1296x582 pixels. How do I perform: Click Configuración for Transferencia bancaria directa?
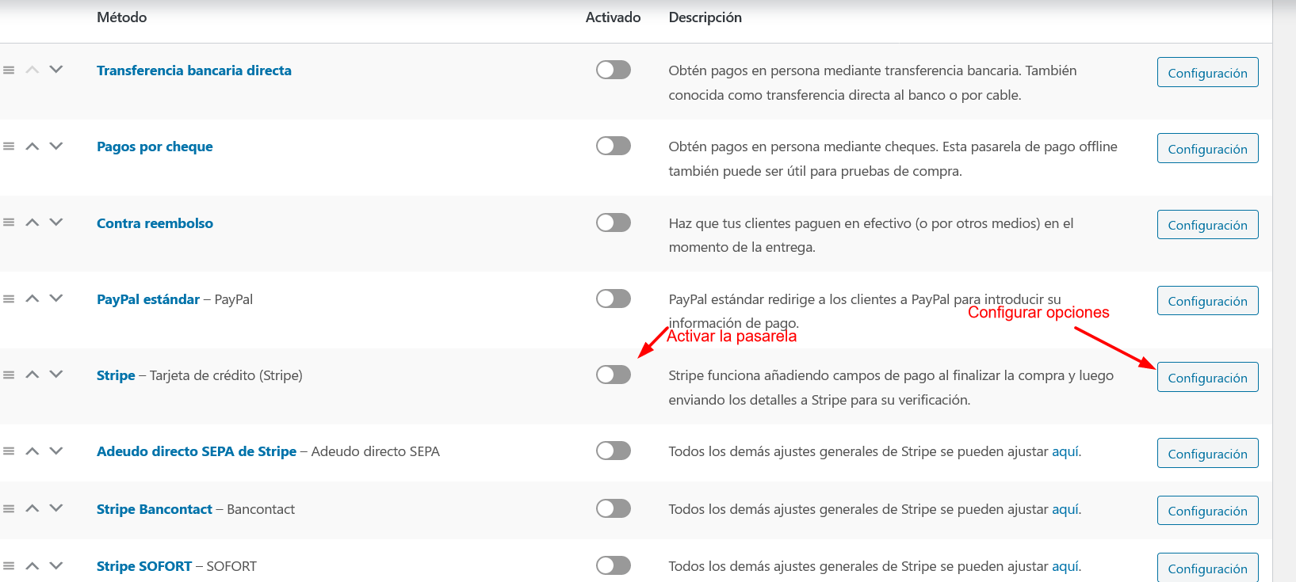point(1208,72)
